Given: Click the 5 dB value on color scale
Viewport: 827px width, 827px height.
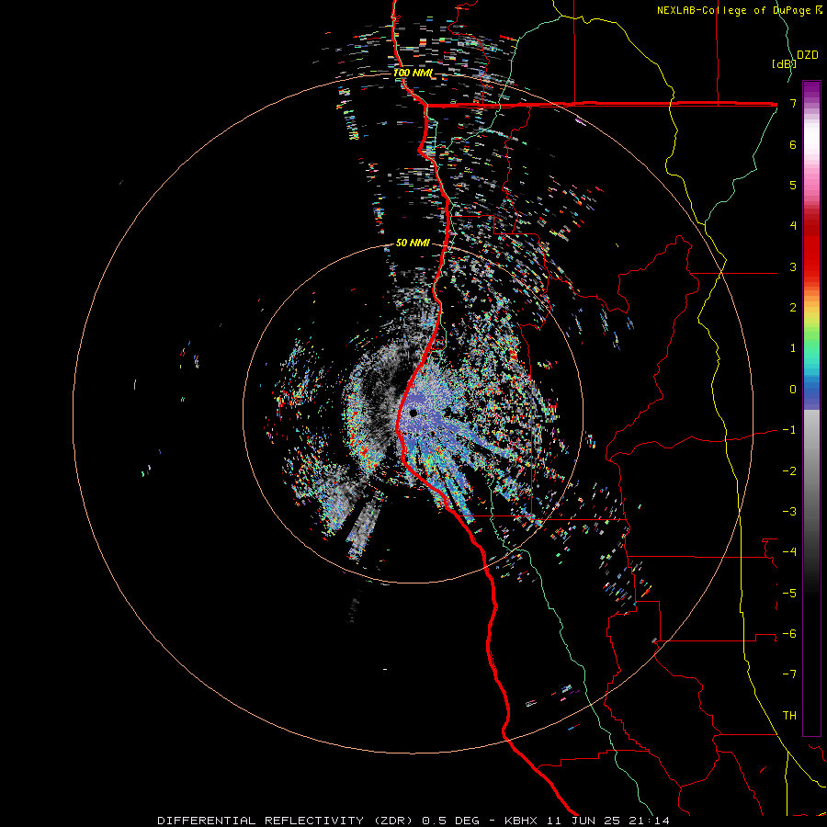Looking at the screenshot, I should [x=793, y=185].
